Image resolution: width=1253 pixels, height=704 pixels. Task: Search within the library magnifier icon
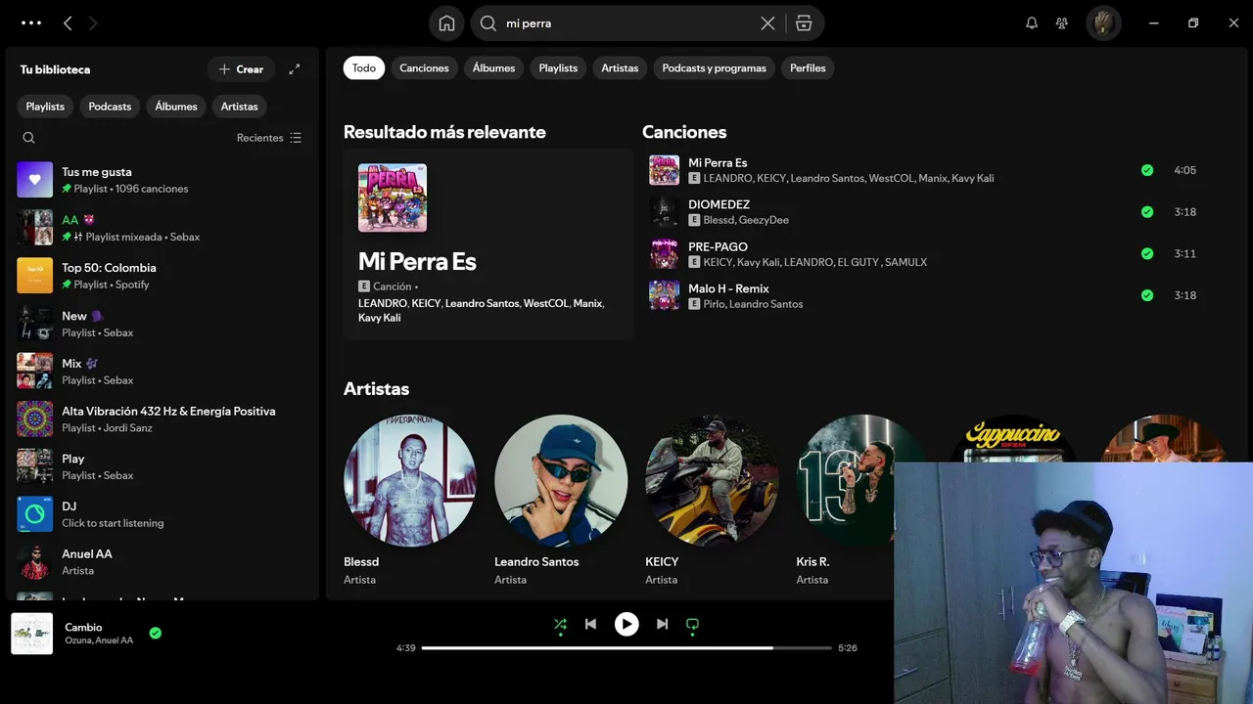tap(28, 138)
